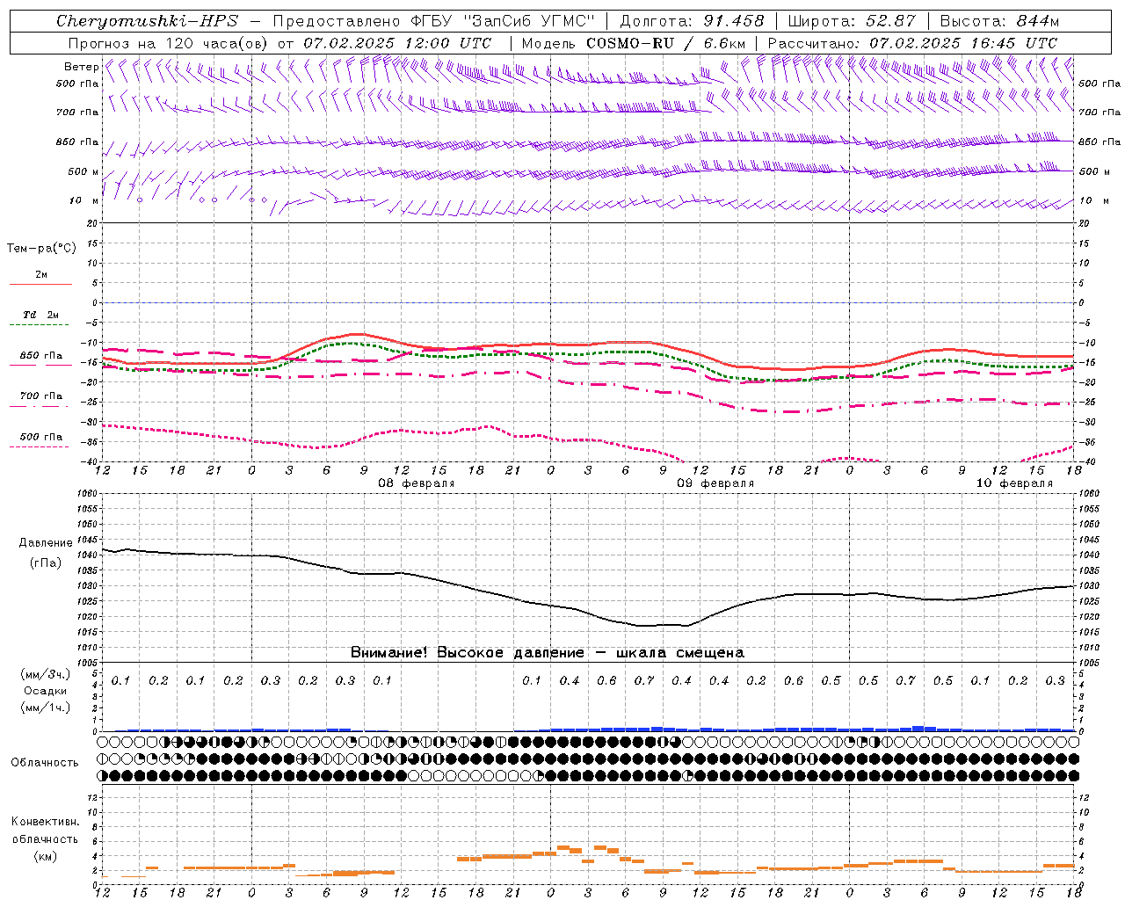The width and height of the screenshot is (1125, 900).
Task: Click the text Предоставлено ФГБУ "ЗапСиб УГМС"
Action: 434,21
